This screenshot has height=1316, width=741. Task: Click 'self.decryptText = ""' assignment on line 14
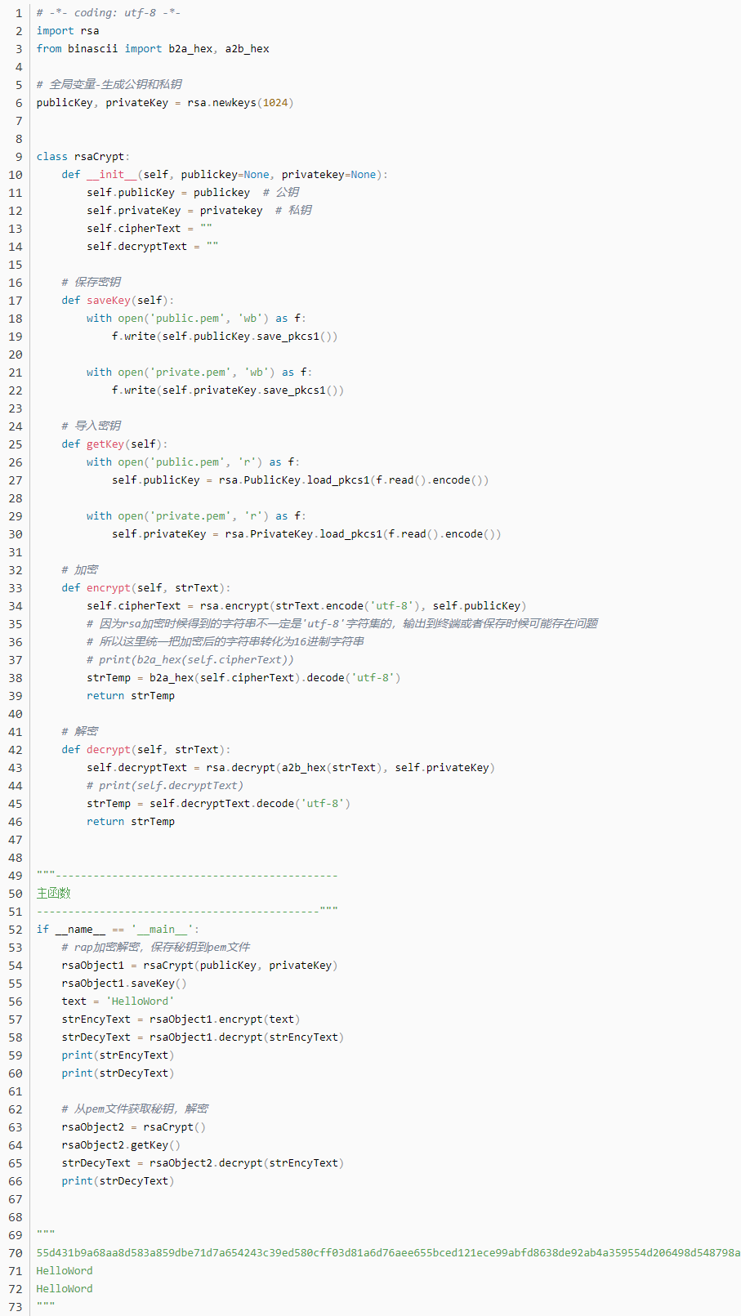click(x=153, y=247)
